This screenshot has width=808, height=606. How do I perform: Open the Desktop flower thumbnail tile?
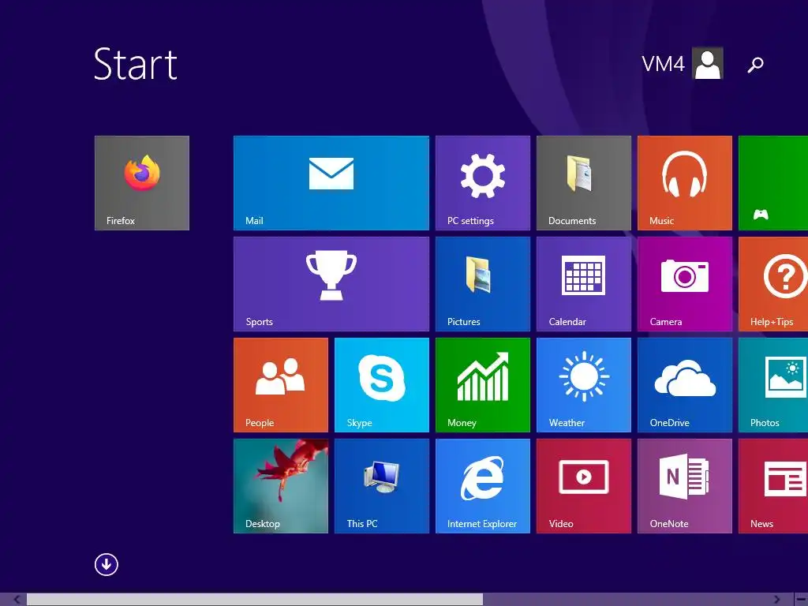click(280, 486)
